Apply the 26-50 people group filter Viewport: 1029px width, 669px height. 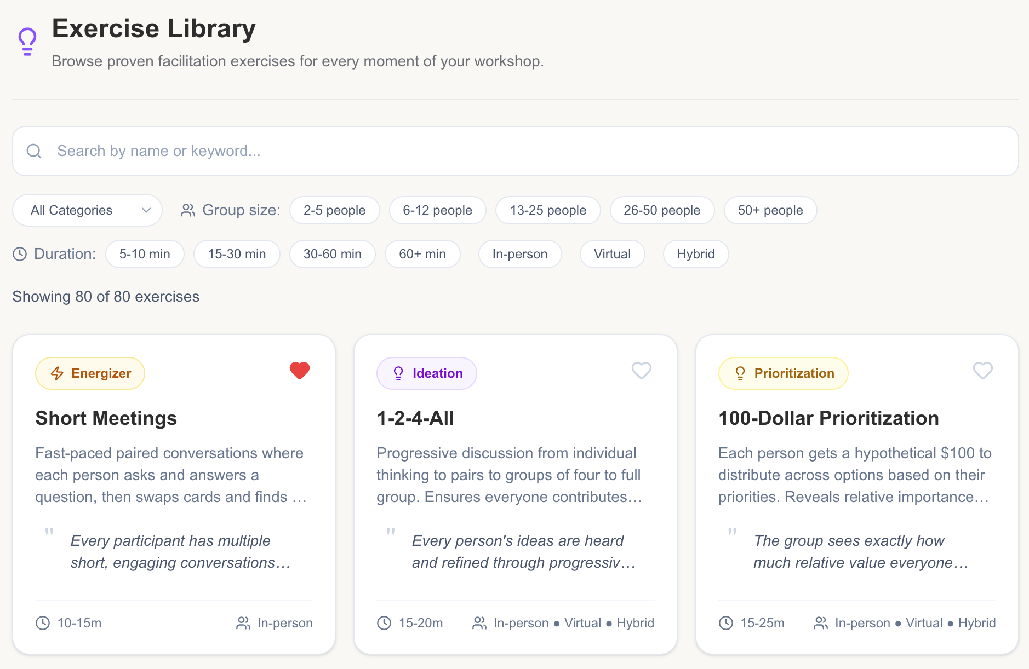point(662,210)
